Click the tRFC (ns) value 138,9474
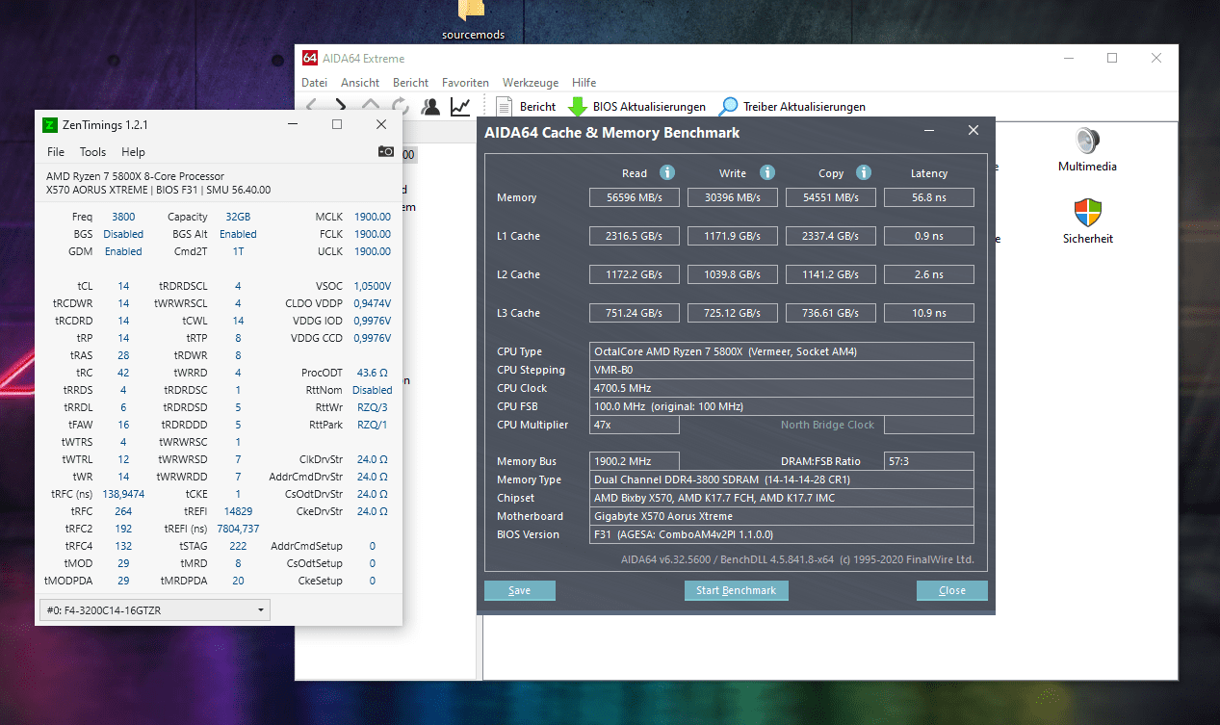1220x725 pixels. pos(123,494)
